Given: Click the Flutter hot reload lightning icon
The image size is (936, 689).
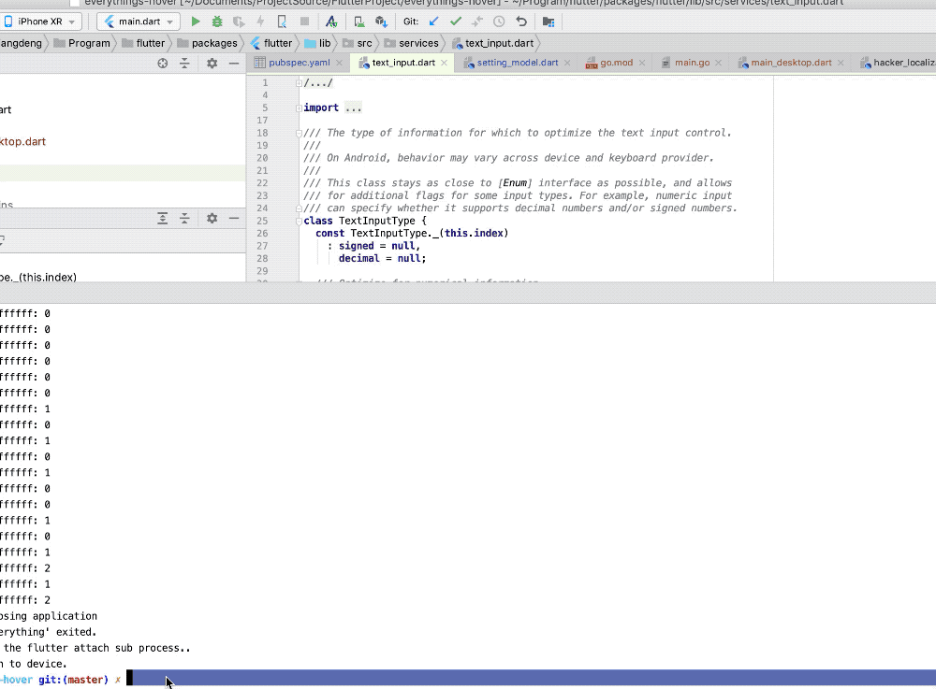Looking at the screenshot, I should click(260, 22).
